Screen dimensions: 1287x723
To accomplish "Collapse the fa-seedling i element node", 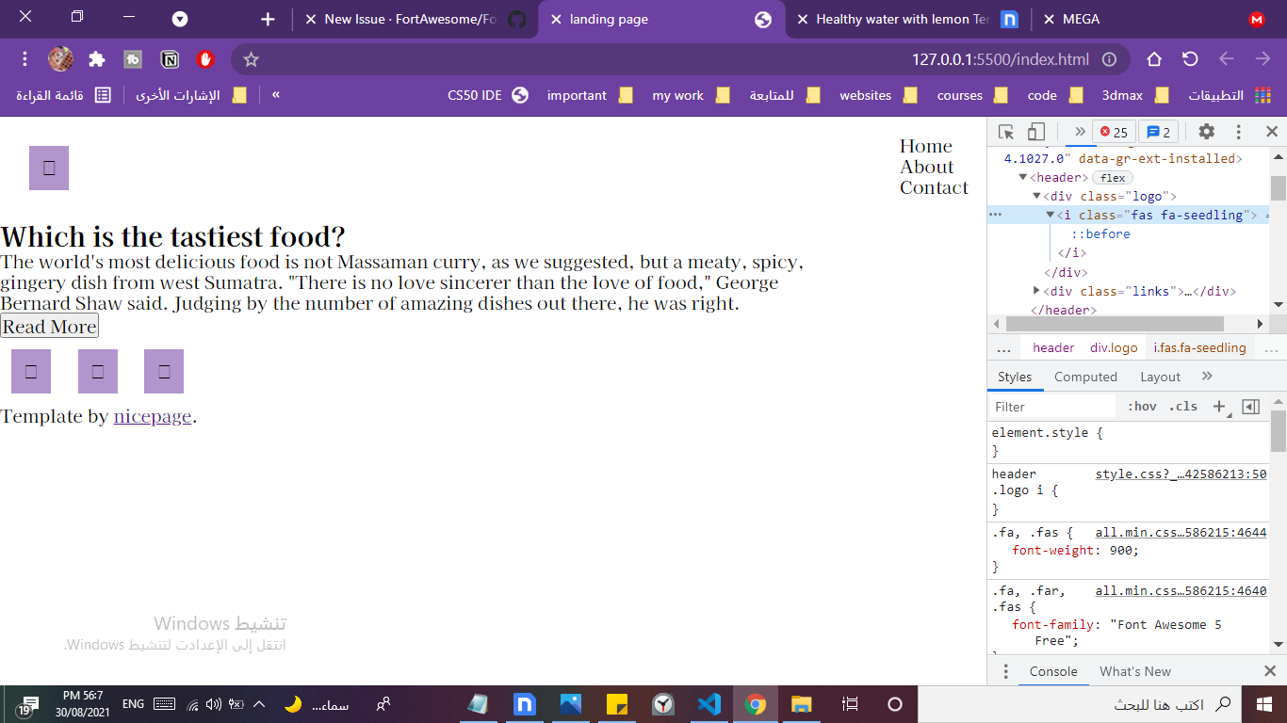I will tap(1050, 216).
